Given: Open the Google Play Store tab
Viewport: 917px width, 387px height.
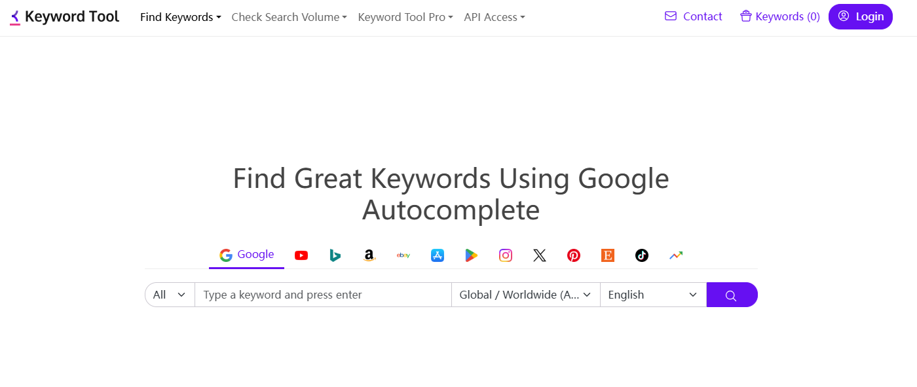Looking at the screenshot, I should click(x=472, y=255).
